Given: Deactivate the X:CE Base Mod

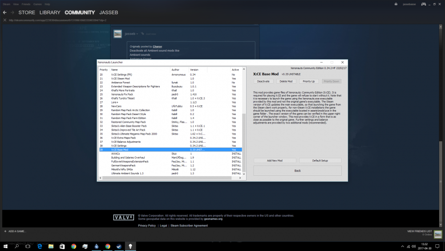Looking at the screenshot, I should (x=263, y=81).
